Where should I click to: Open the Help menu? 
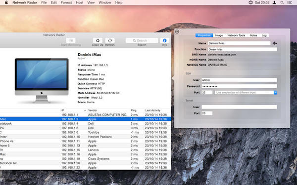point(119,2)
